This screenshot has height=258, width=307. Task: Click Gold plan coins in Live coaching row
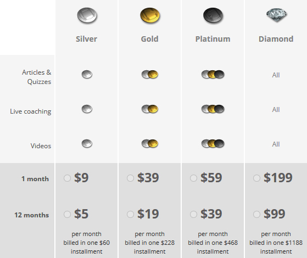point(150,109)
